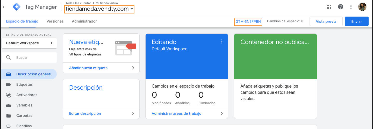This screenshot has height=129, width=373.
Task: Click the Plantillas label icon
Action: tap(9, 126)
